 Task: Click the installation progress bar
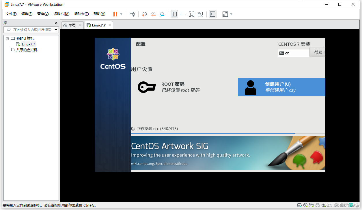click(228, 133)
